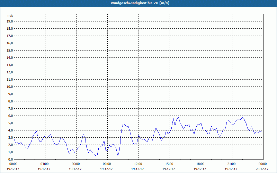Click the 19.12.17 date under 21:00
Screen dimensions: 277x173
(x=231, y=169)
